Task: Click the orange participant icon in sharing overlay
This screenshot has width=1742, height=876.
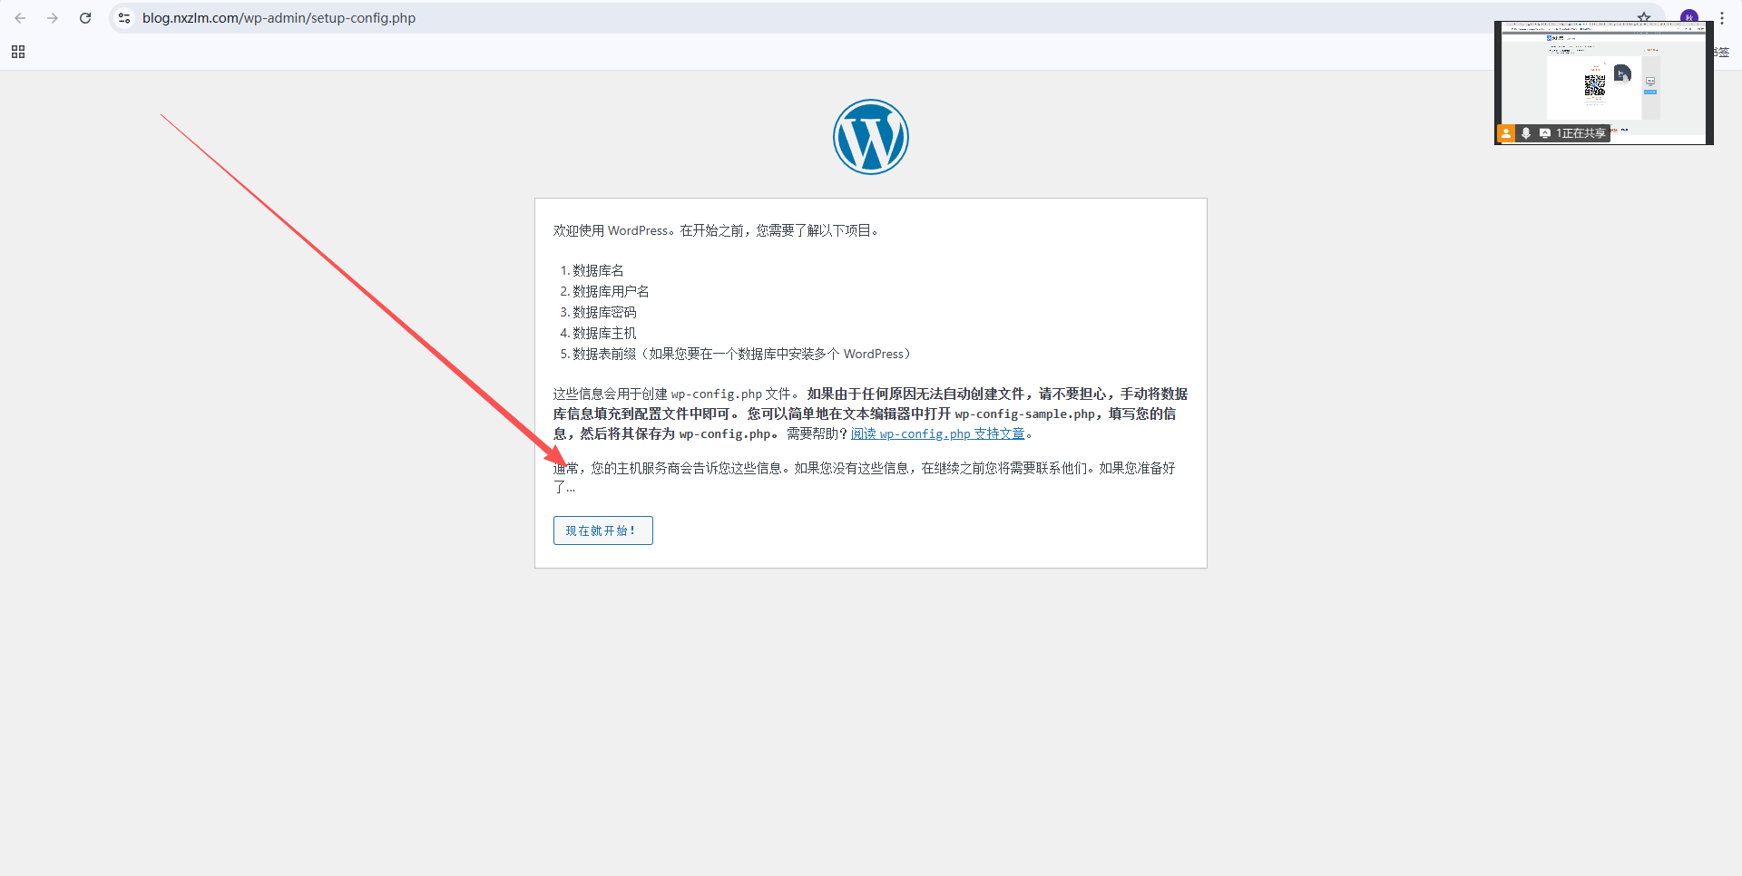Action: [x=1506, y=133]
